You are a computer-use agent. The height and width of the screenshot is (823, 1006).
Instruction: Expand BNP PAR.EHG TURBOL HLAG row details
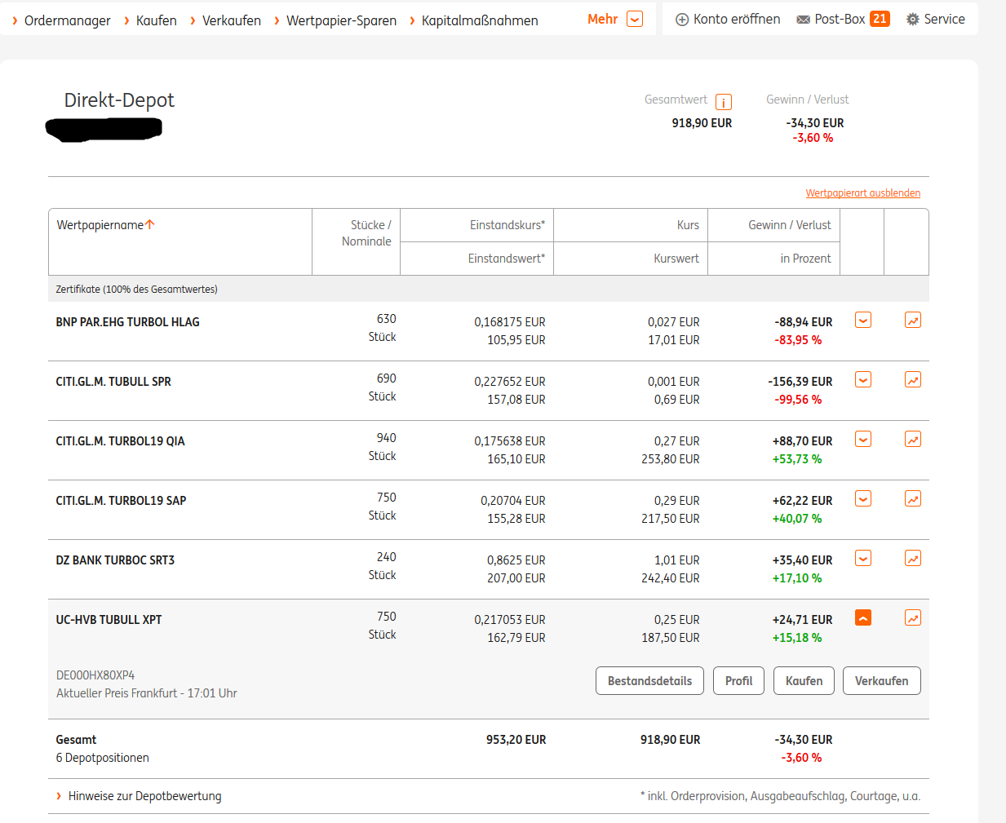(x=862, y=321)
